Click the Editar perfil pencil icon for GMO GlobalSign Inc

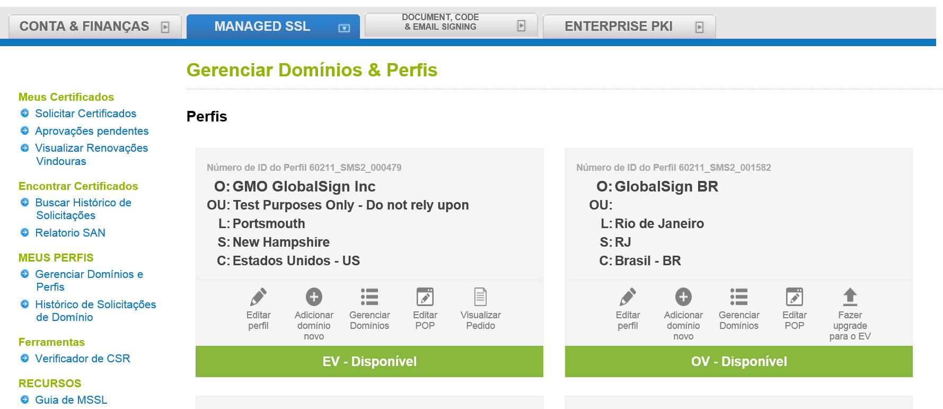tap(258, 297)
